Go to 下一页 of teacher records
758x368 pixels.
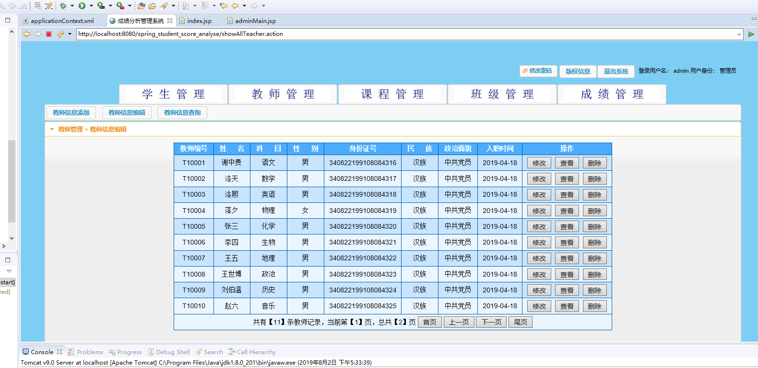491,322
